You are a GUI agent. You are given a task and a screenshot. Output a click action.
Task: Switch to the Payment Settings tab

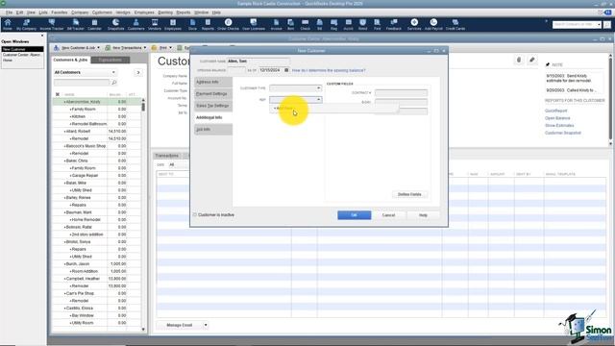tap(213, 94)
